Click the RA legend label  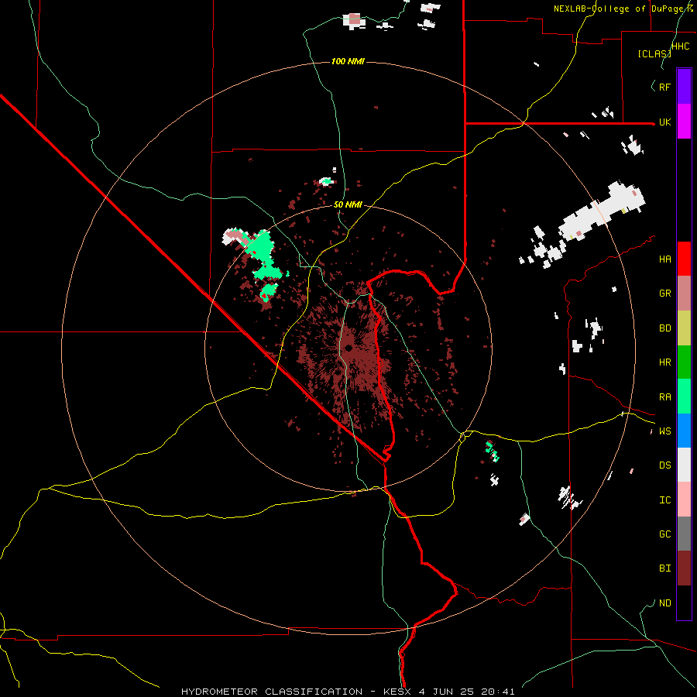[x=664, y=397]
